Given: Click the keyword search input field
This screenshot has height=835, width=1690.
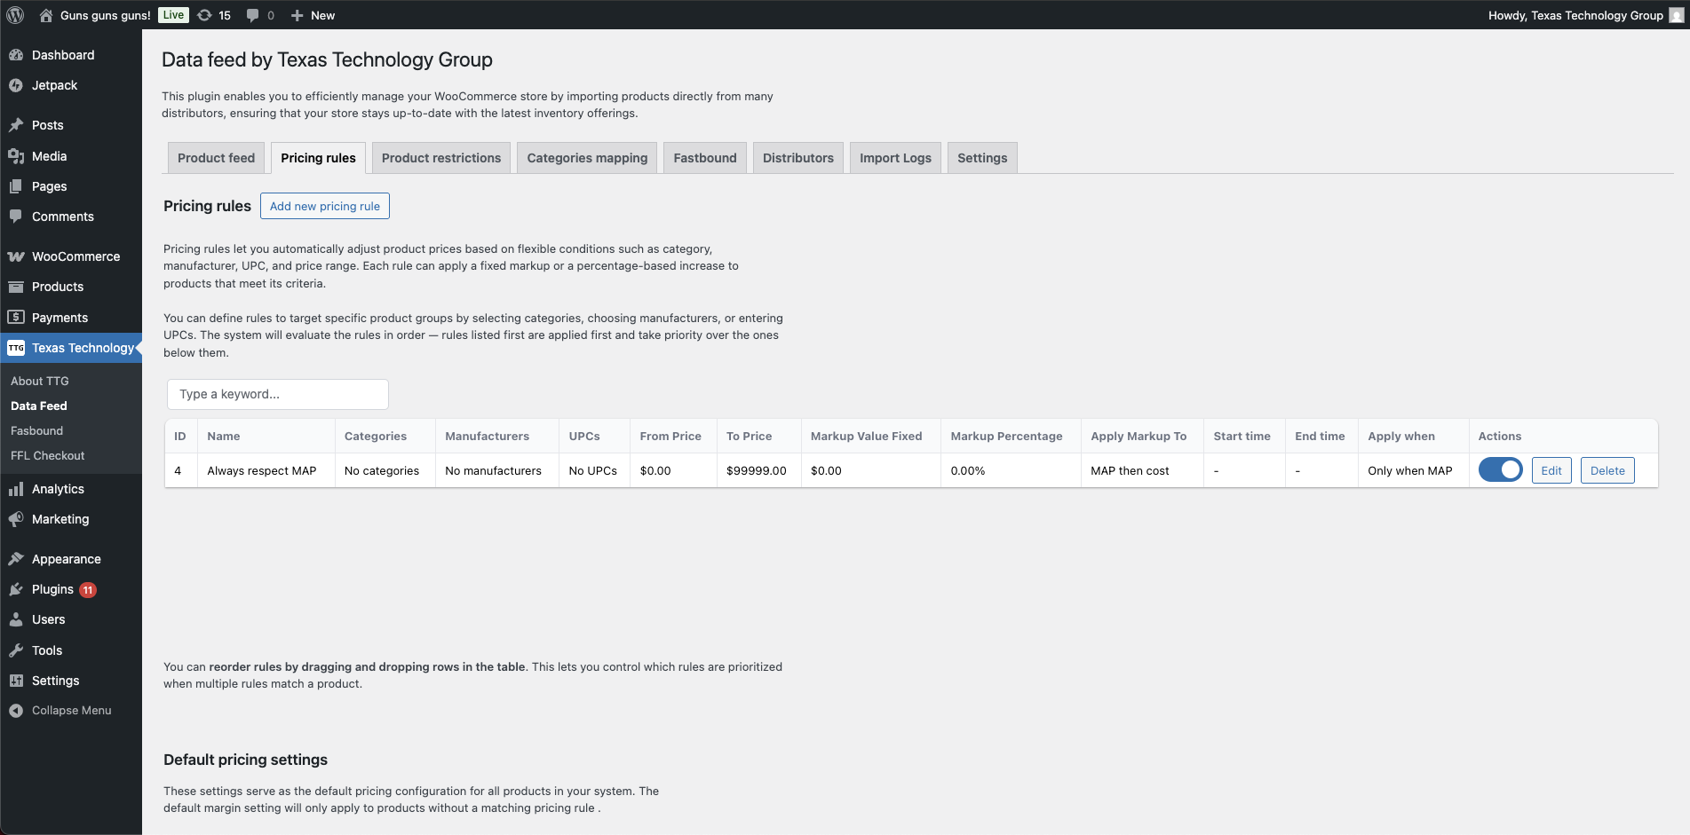Looking at the screenshot, I should coord(277,394).
